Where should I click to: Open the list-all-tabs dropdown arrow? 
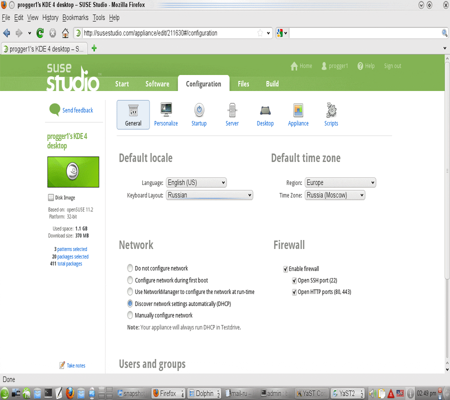click(x=445, y=48)
